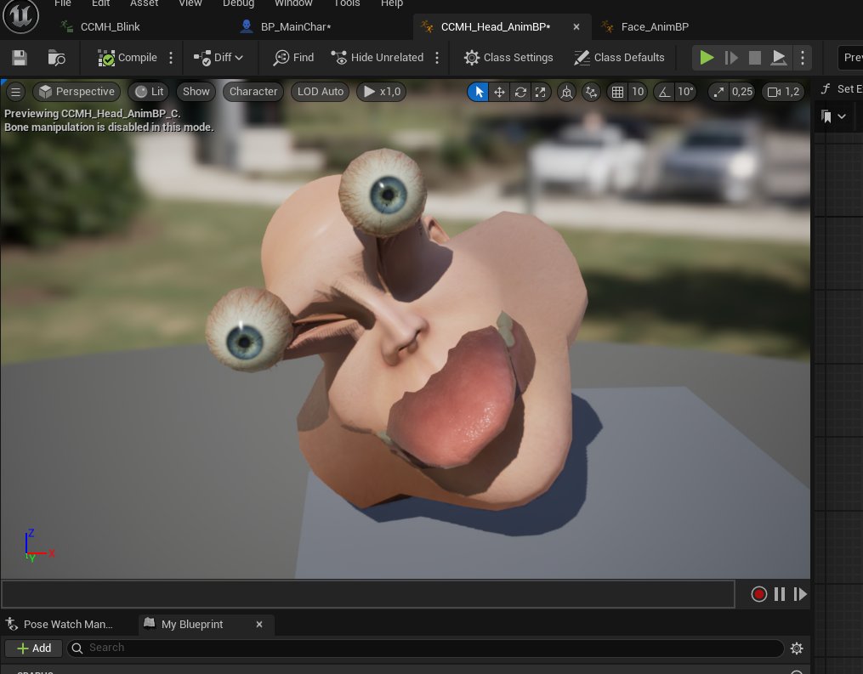Open Class Settings for the Blueprint

coord(508,57)
